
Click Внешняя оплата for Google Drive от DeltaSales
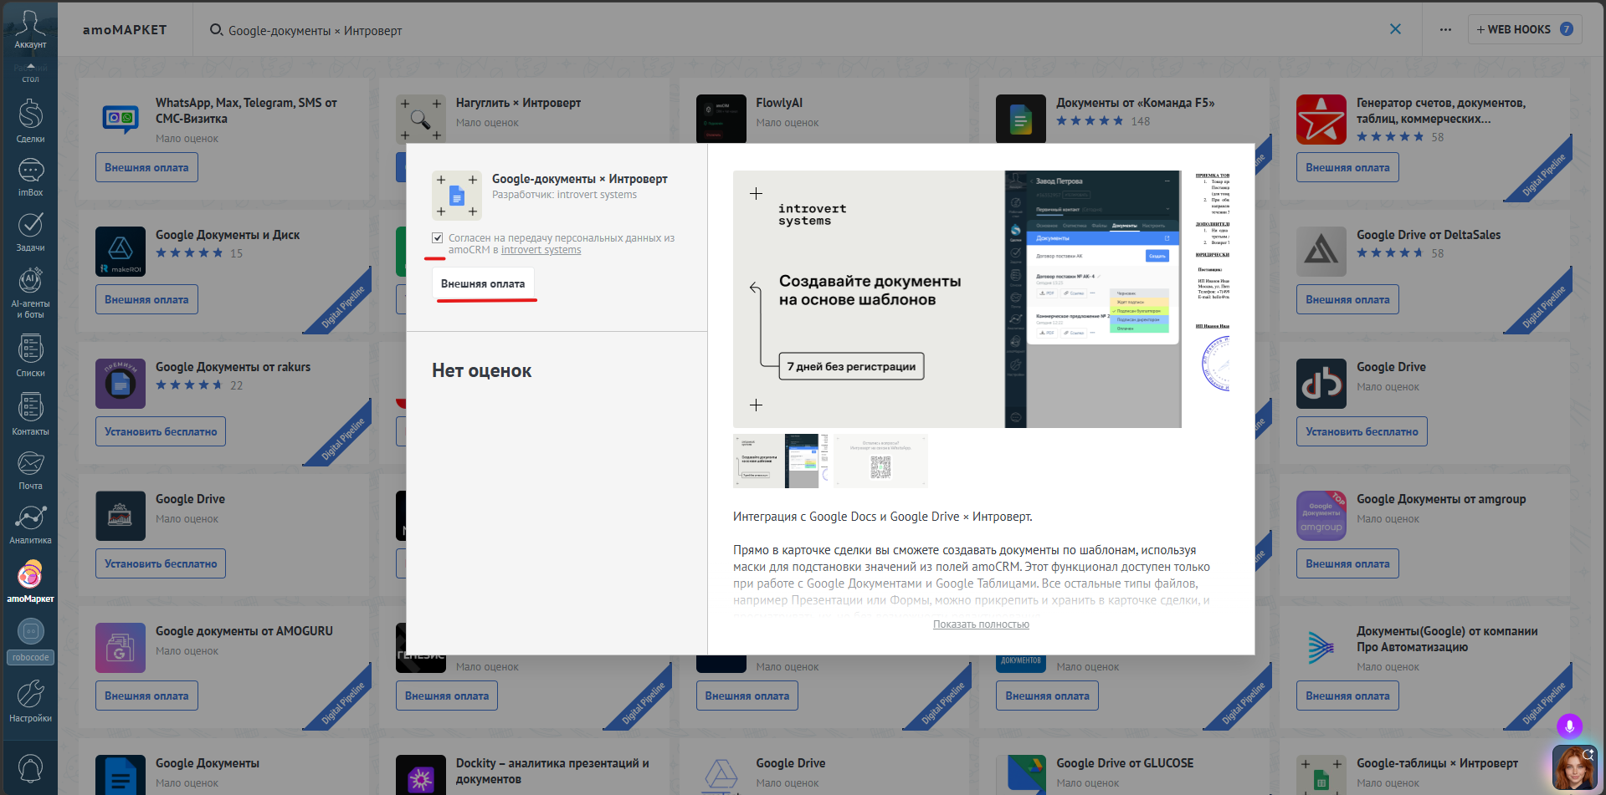pos(1347,299)
